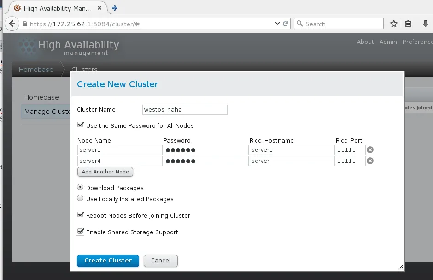Edit Ricci Hostname field for server4 row

click(292, 161)
